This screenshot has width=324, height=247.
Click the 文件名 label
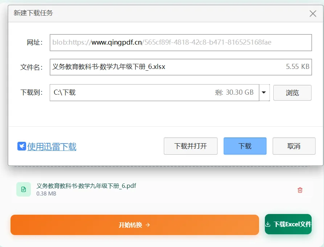coord(32,67)
